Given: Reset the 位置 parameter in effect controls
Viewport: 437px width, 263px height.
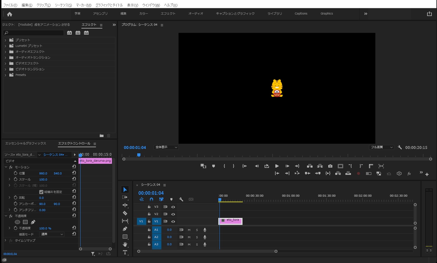Looking at the screenshot, I should click(x=74, y=173).
